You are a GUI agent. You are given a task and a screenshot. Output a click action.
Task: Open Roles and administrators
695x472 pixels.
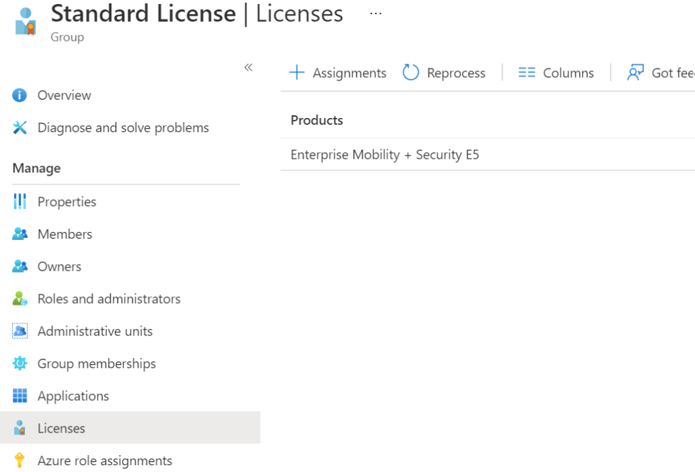[x=109, y=299]
